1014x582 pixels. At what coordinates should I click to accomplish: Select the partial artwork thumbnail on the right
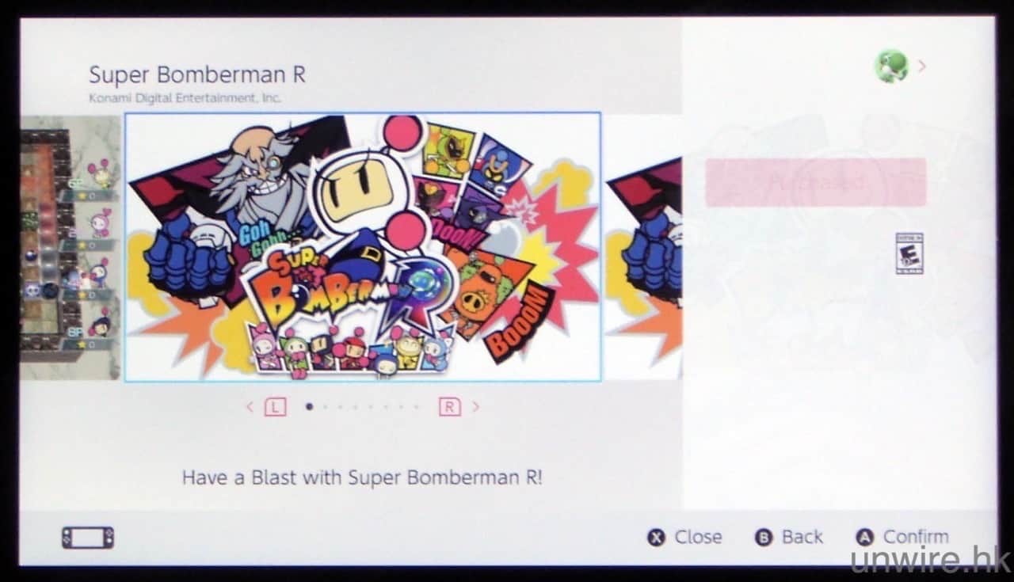[x=644, y=247]
